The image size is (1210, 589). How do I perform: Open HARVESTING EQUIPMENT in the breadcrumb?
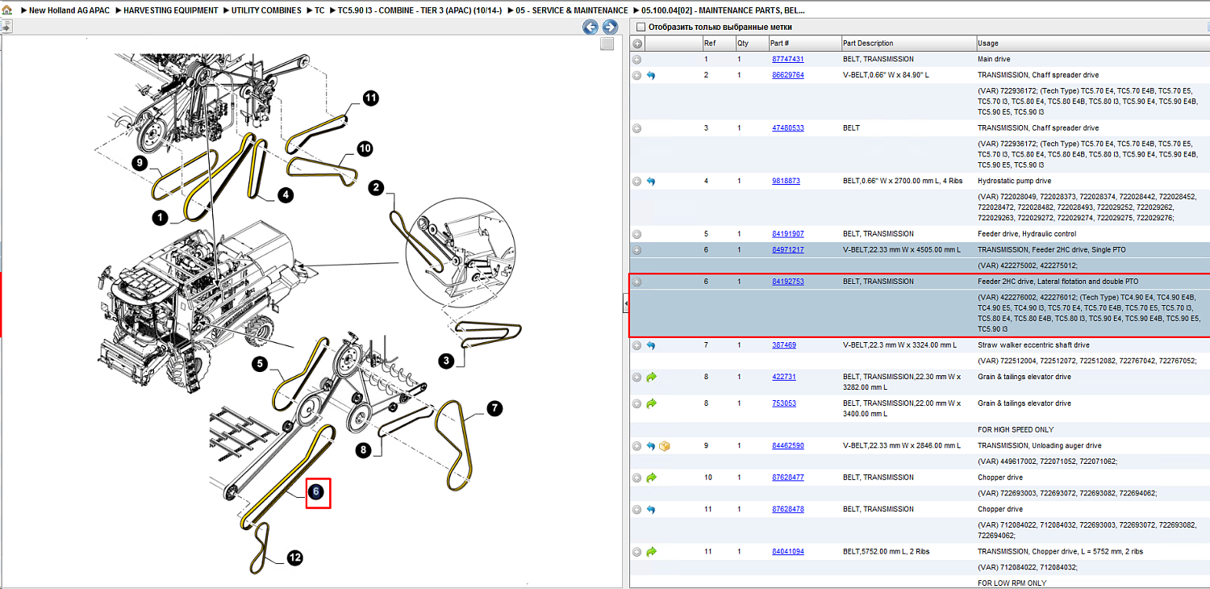[171, 10]
